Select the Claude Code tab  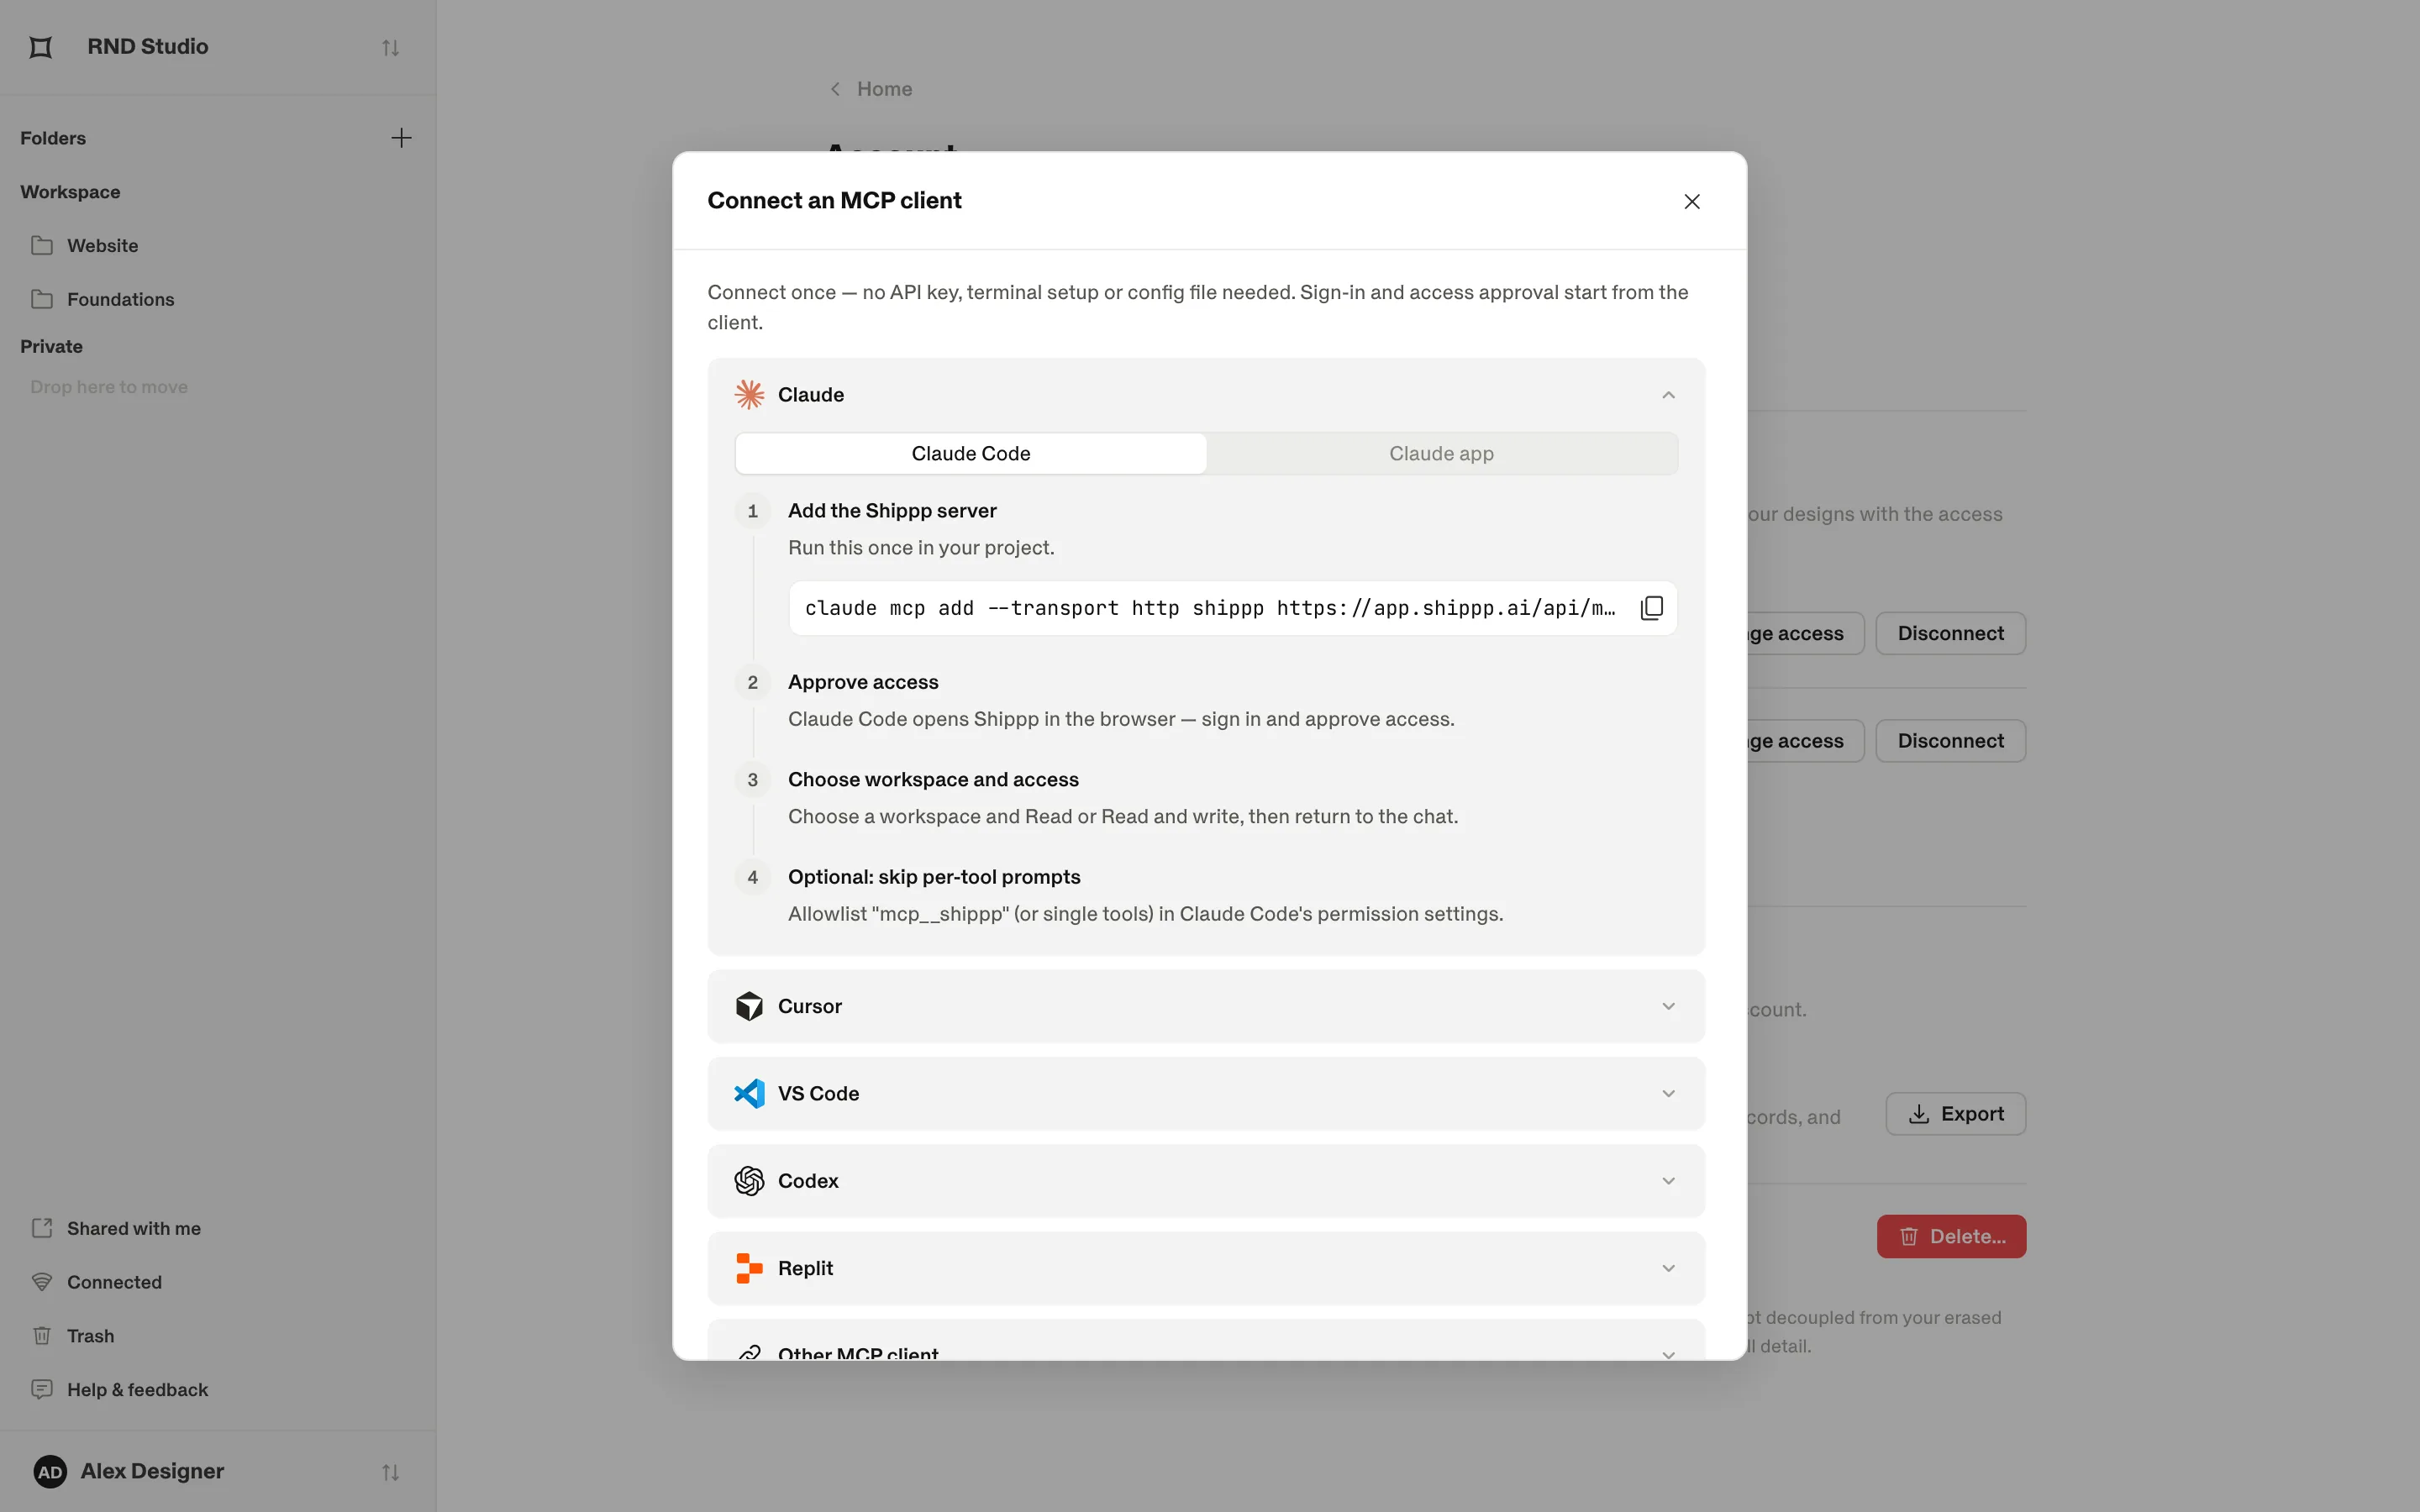click(x=971, y=454)
